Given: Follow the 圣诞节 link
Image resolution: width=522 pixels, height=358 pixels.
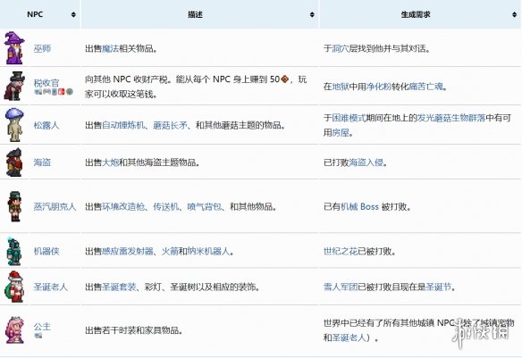Looking at the screenshot, I should click(439, 287).
